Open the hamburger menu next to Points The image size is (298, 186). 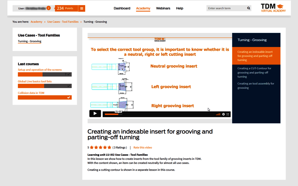tap(82, 8)
